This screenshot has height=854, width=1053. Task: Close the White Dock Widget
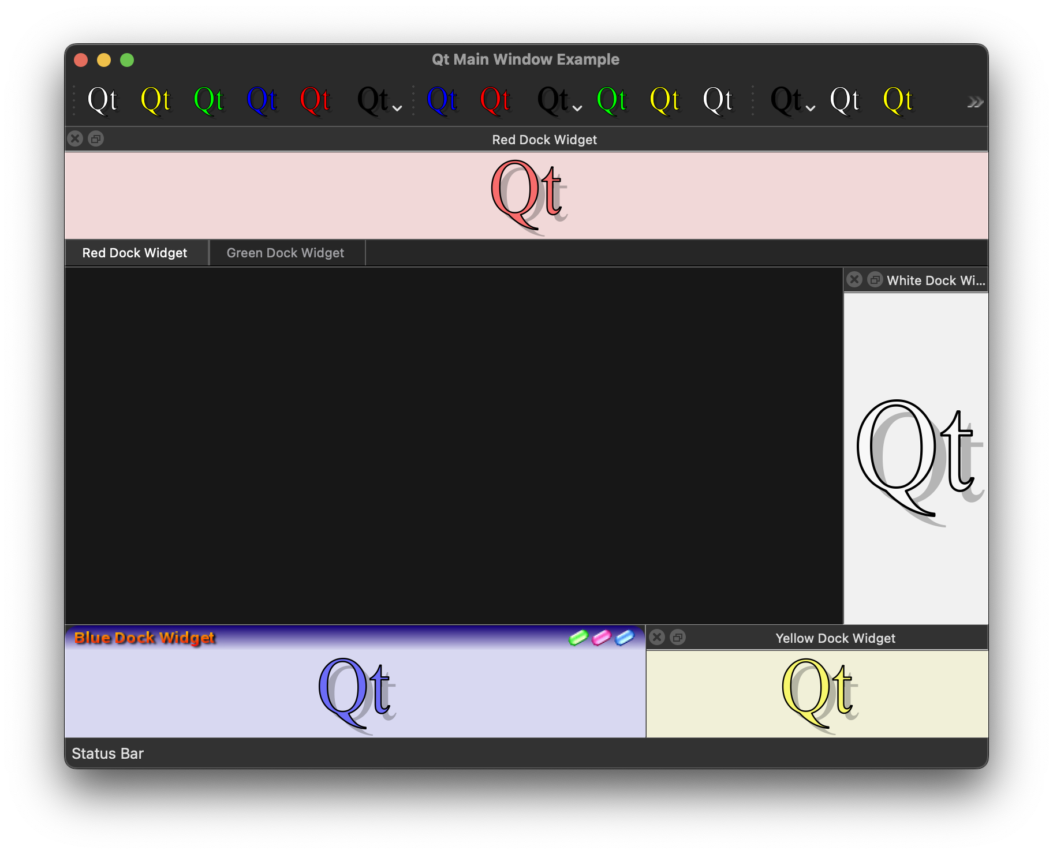point(854,280)
